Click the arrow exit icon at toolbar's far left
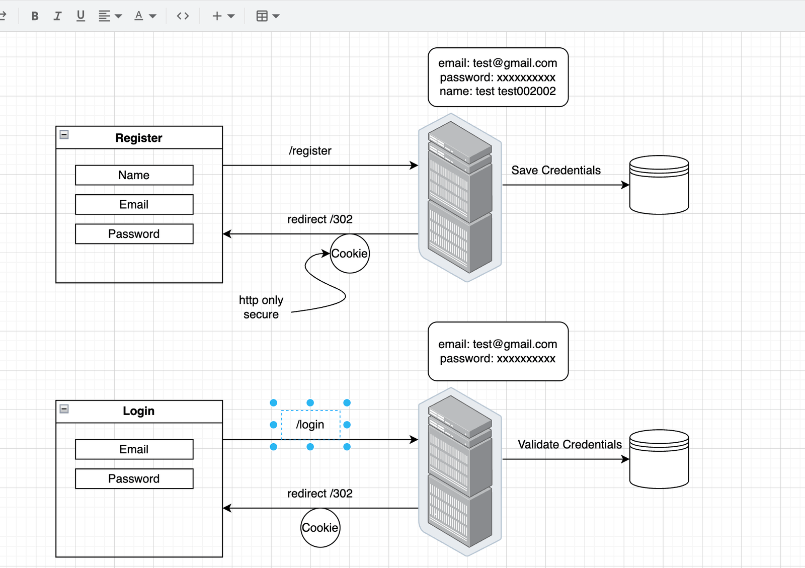Viewport: 805px width, 568px height. click(5, 16)
